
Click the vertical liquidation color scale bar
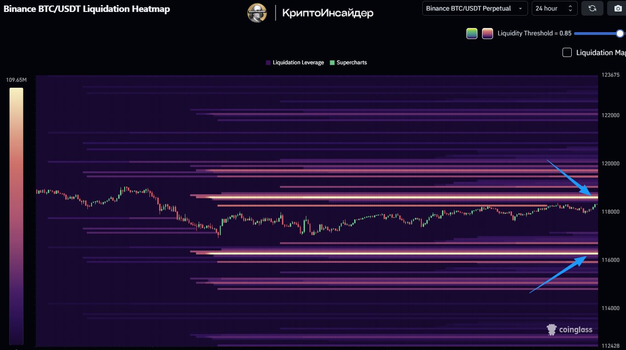click(16, 216)
